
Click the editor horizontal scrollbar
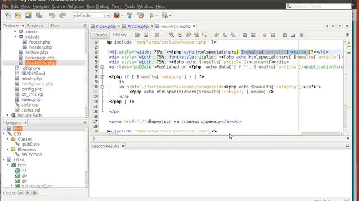209,133
